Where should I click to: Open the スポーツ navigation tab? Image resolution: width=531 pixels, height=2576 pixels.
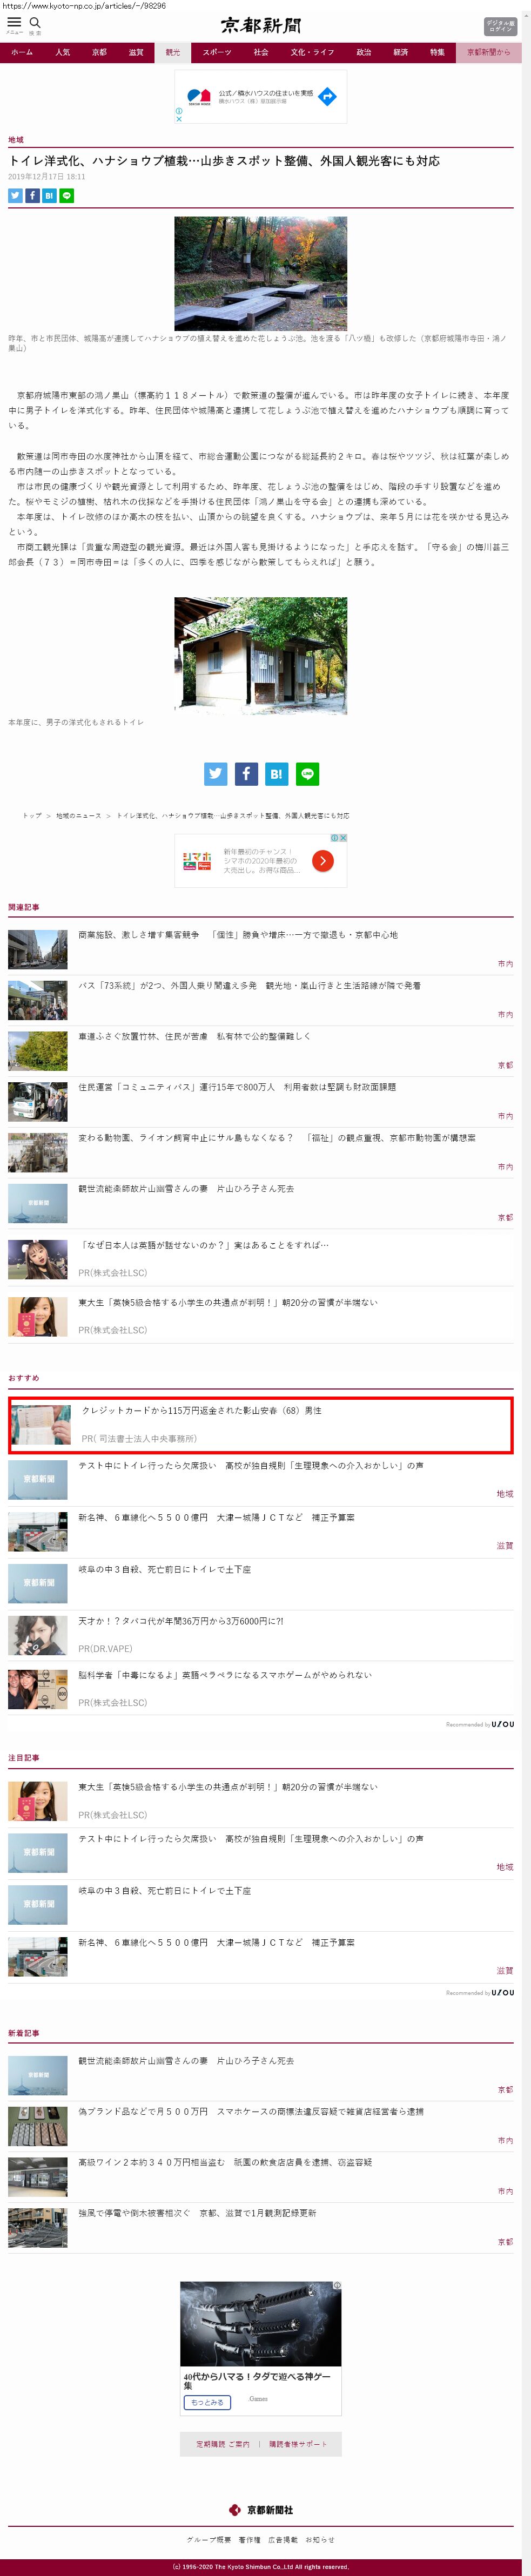coord(217,52)
